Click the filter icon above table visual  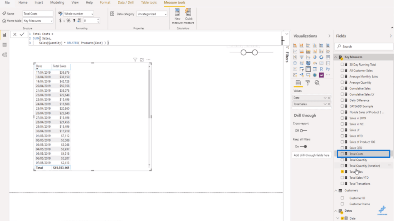click(135, 59)
